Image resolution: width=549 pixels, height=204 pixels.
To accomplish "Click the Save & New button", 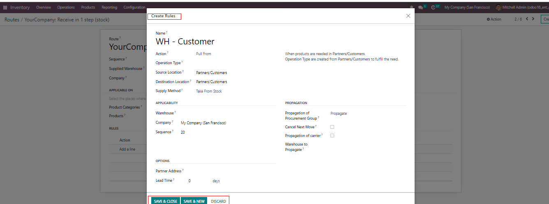I will pos(194,201).
